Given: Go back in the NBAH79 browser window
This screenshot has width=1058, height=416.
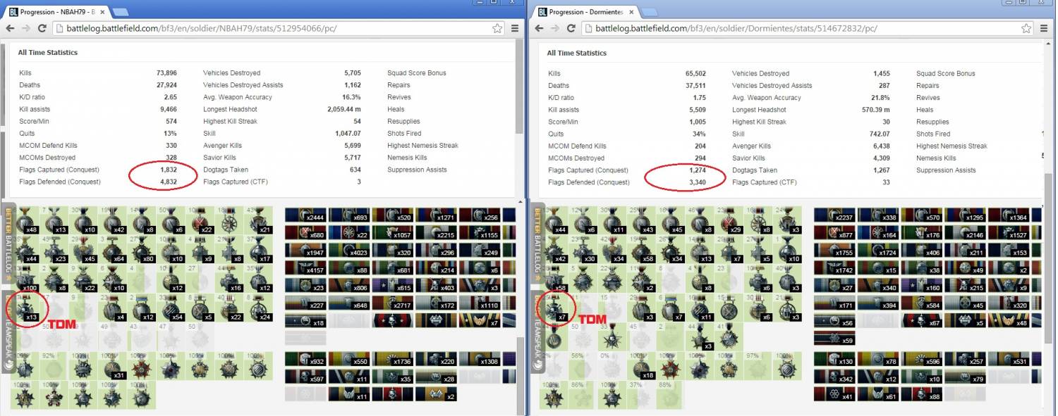Looking at the screenshot, I should [x=10, y=28].
